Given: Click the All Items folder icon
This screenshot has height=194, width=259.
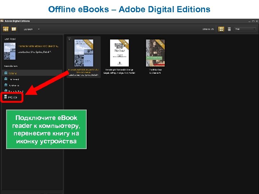Looking at the screenshot, I should 6,73.
